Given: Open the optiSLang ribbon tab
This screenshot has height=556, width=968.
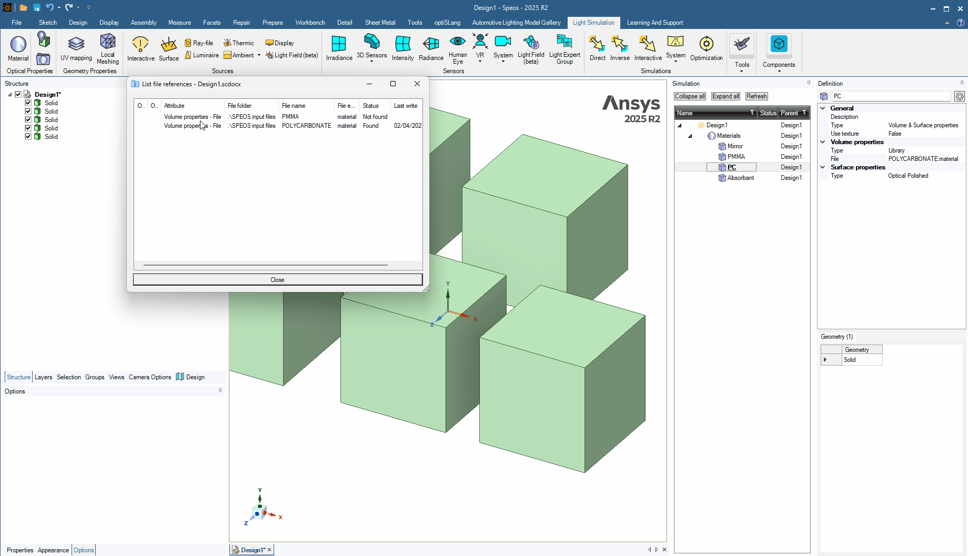Looking at the screenshot, I should (447, 23).
